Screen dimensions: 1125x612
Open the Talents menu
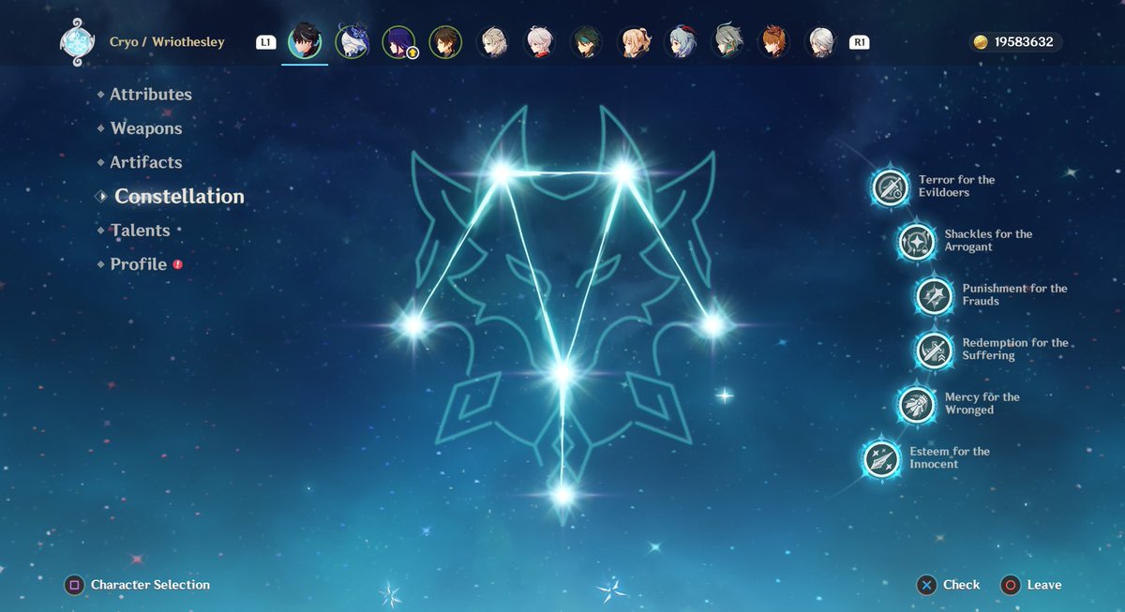140,230
